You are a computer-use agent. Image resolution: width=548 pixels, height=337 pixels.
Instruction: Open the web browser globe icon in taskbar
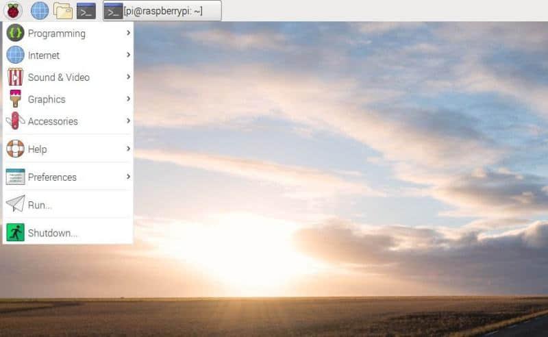(x=40, y=10)
